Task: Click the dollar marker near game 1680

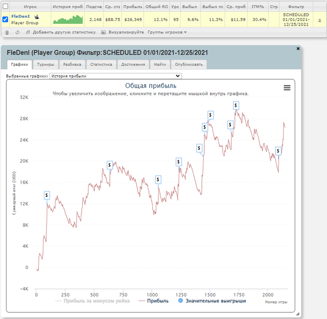Action: tap(230, 125)
